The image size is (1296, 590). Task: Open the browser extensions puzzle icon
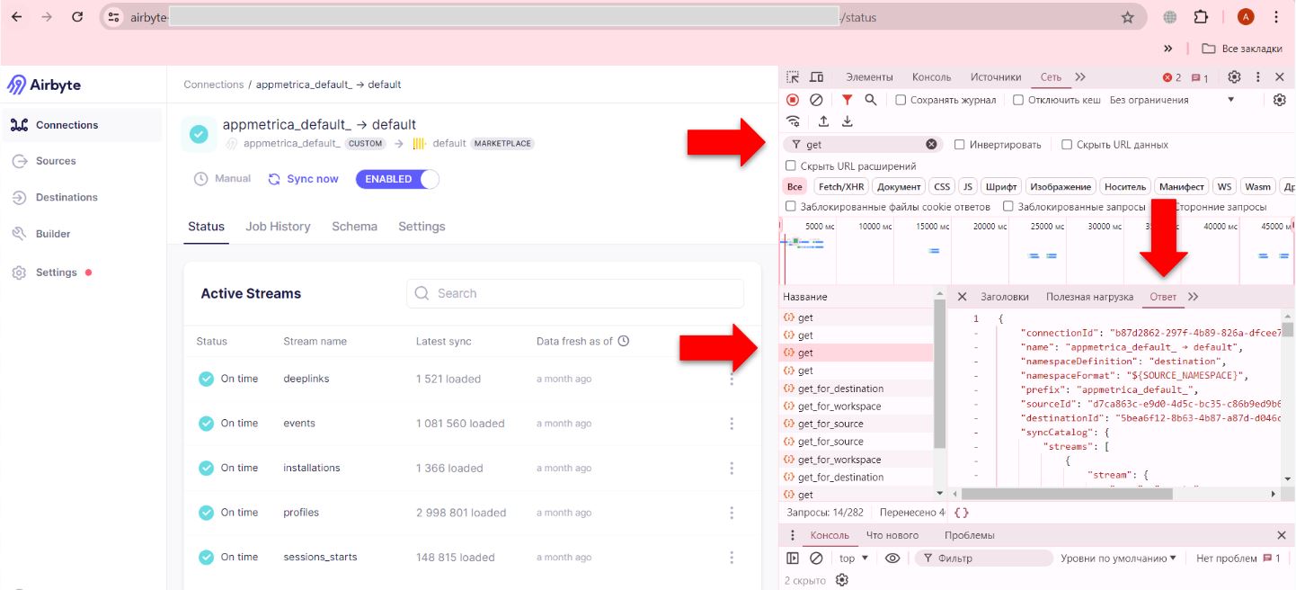1201,17
